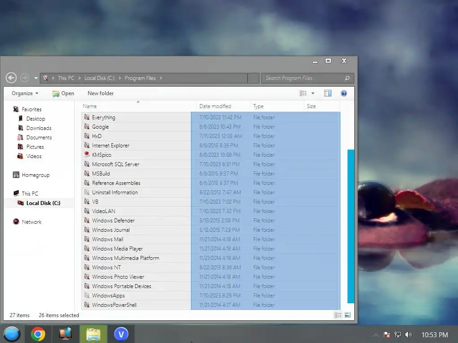Open File Explorer taskbar icon
Screen dimensions: 458x343
(x=93, y=334)
